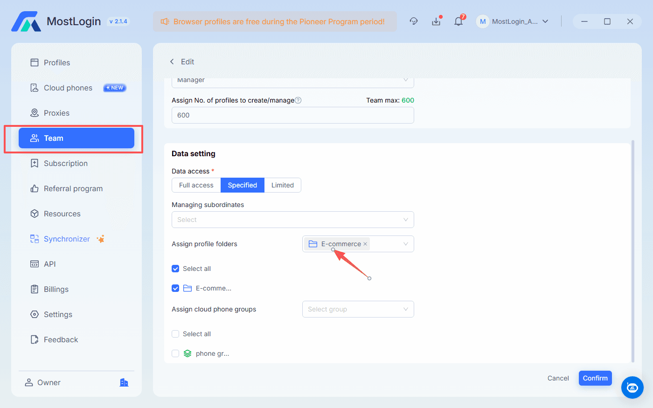Expand the MostLogin account menu

513,21
